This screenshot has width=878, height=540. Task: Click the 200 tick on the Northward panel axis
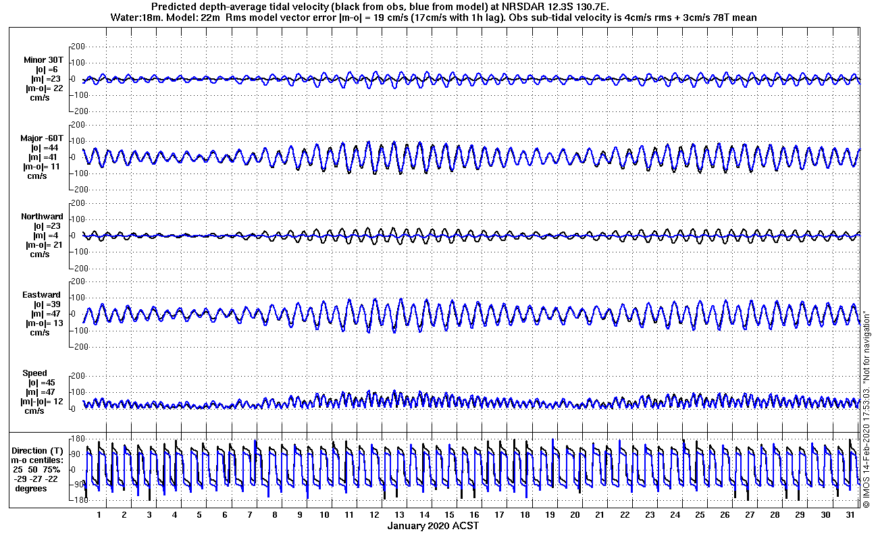tap(77, 203)
